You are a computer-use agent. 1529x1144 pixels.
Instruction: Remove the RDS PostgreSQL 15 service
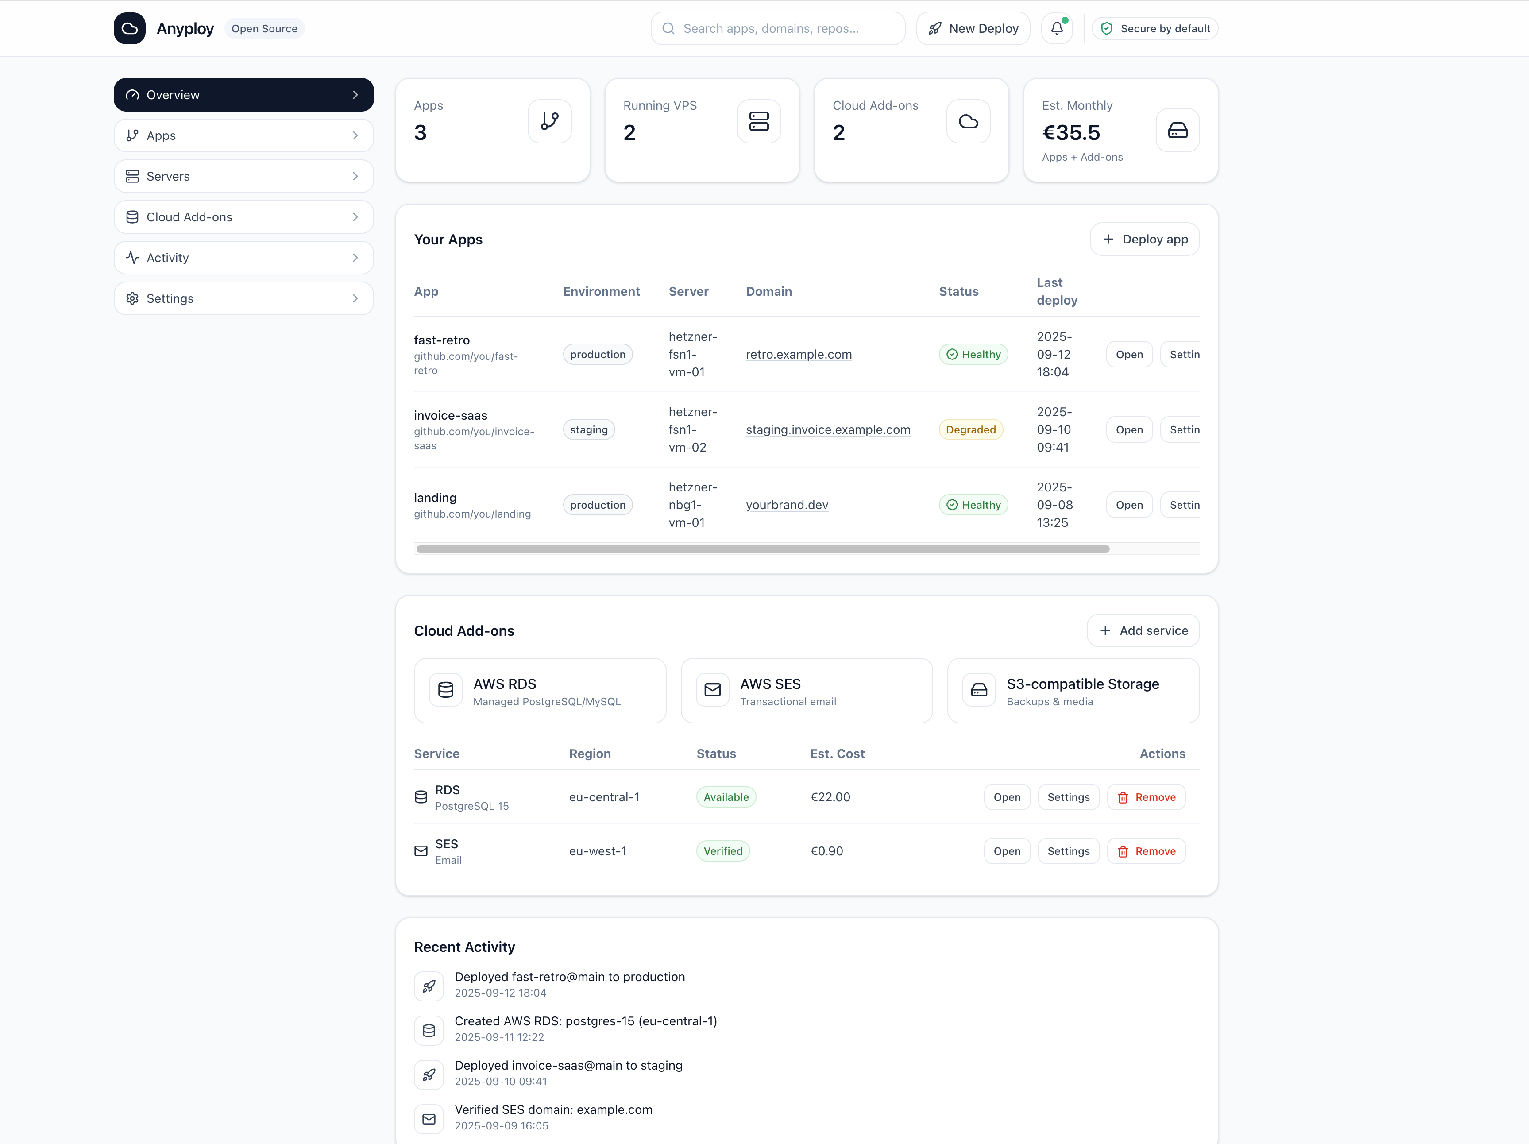(x=1146, y=797)
